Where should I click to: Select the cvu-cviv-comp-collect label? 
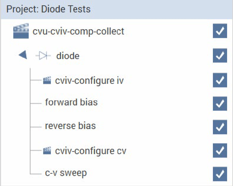[x=78, y=31]
